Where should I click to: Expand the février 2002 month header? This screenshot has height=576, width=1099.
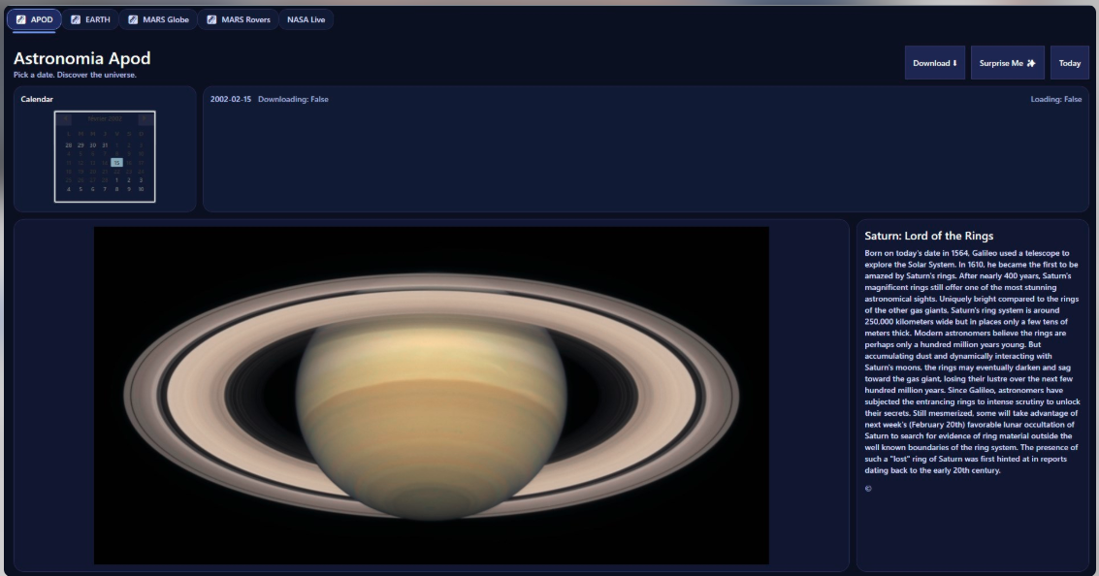click(105, 119)
